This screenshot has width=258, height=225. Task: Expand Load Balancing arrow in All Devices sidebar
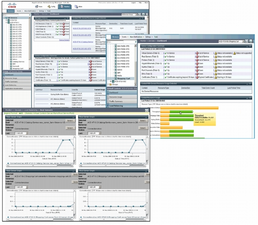4,85
